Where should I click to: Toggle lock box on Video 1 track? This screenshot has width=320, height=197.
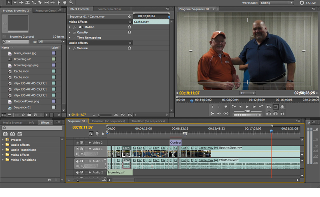(x=86, y=149)
